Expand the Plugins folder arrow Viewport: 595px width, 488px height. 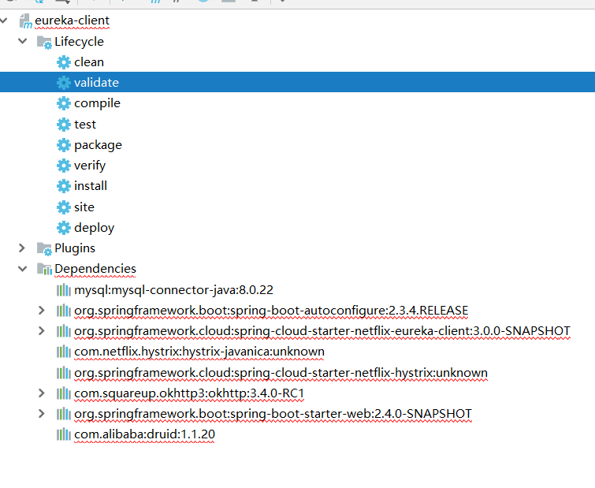point(22,248)
